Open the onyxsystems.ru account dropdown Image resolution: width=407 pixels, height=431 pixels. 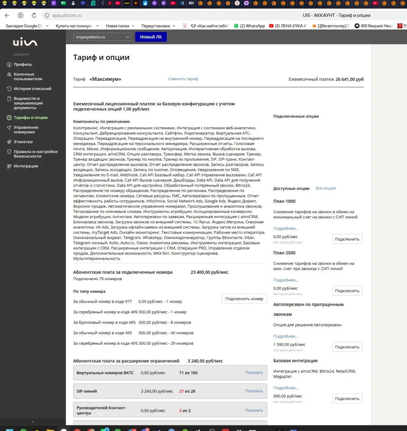[x=103, y=37]
